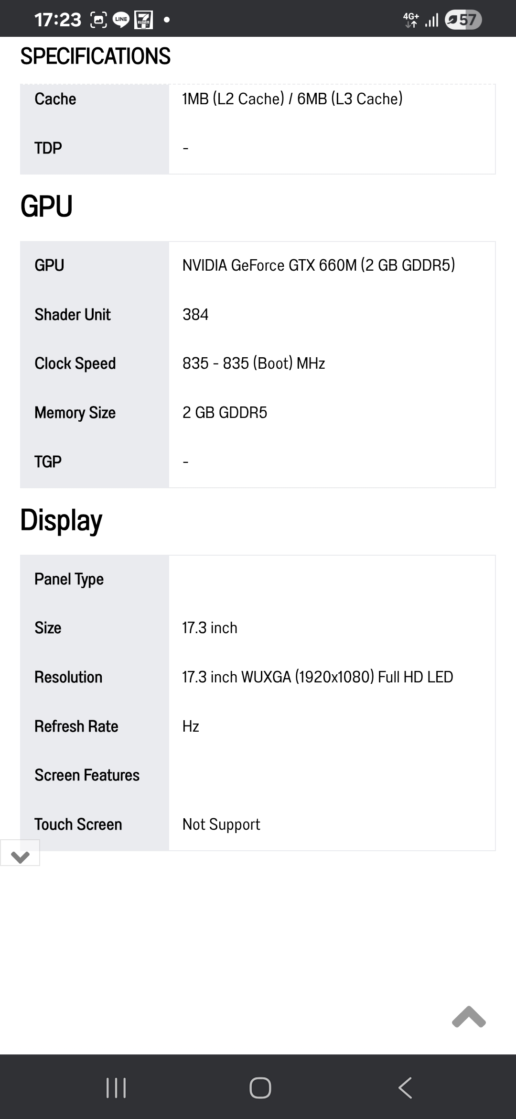516x1119 pixels.
Task: Expand the bottom-left chevron-down tab
Action: [20, 853]
